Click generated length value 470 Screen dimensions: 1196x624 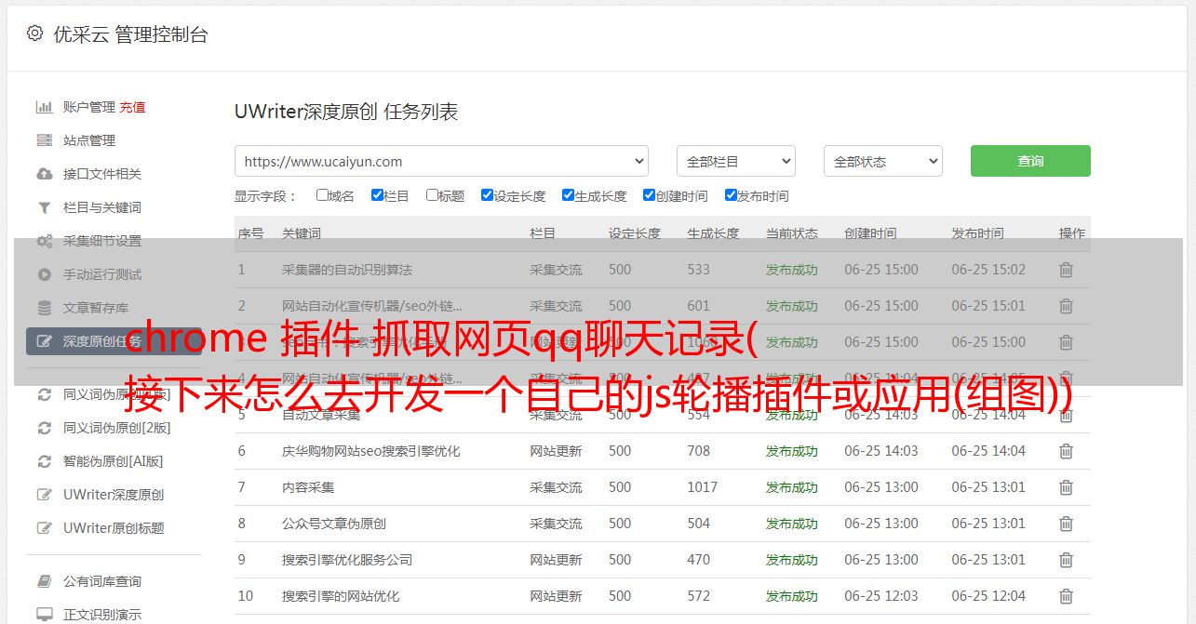pos(699,560)
